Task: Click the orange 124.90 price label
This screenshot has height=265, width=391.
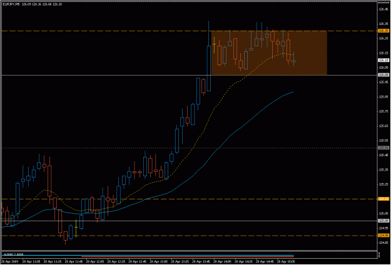Action: pyautogui.click(x=384, y=236)
